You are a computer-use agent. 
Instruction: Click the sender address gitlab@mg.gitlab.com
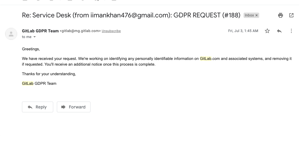click(x=80, y=31)
